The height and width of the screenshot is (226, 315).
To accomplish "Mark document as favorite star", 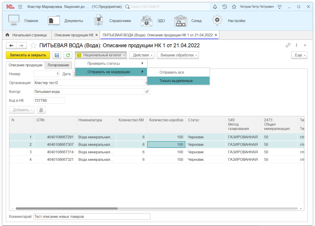I will 33,46.
